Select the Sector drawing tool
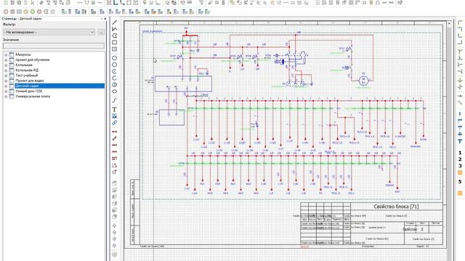 pyautogui.click(x=115, y=85)
